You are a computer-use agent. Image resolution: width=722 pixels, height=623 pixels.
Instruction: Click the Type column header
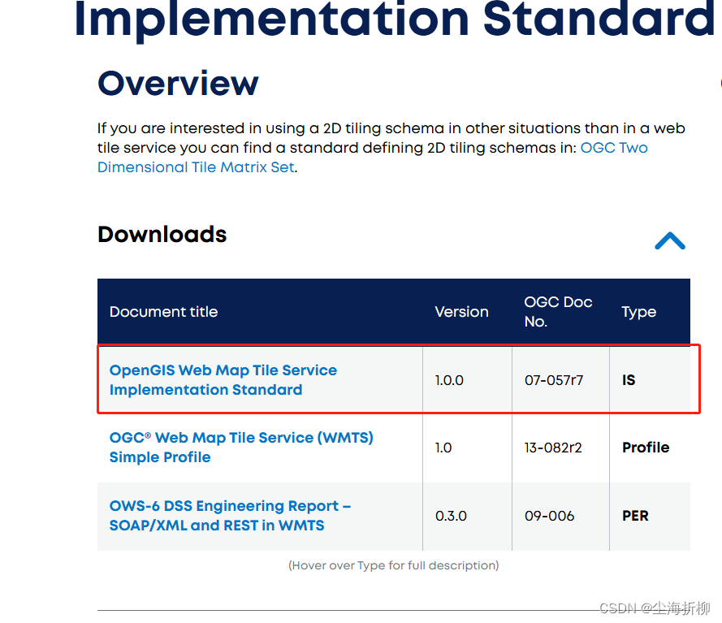[x=638, y=312]
